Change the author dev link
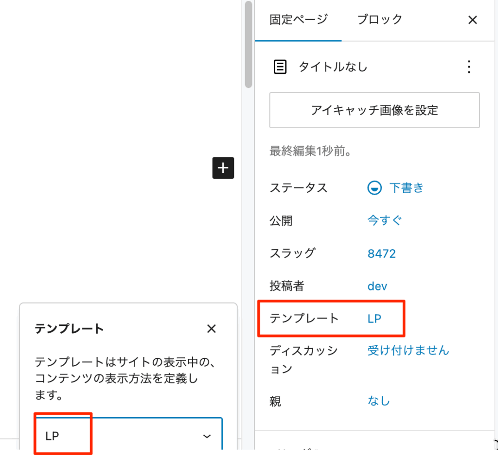 [377, 286]
